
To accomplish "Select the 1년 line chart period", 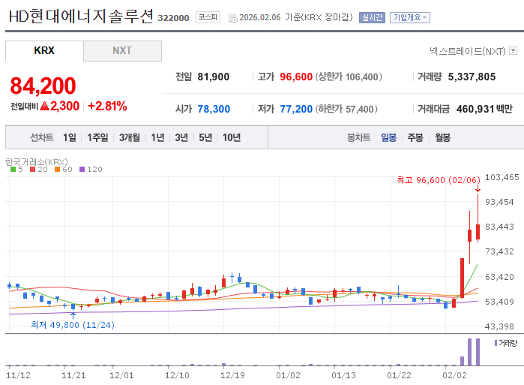I will tap(157, 137).
